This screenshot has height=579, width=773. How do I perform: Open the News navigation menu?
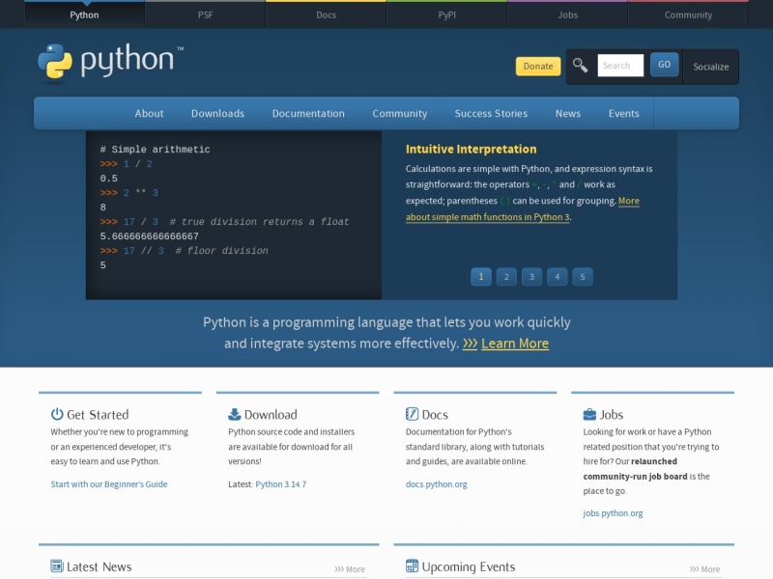[x=568, y=113]
